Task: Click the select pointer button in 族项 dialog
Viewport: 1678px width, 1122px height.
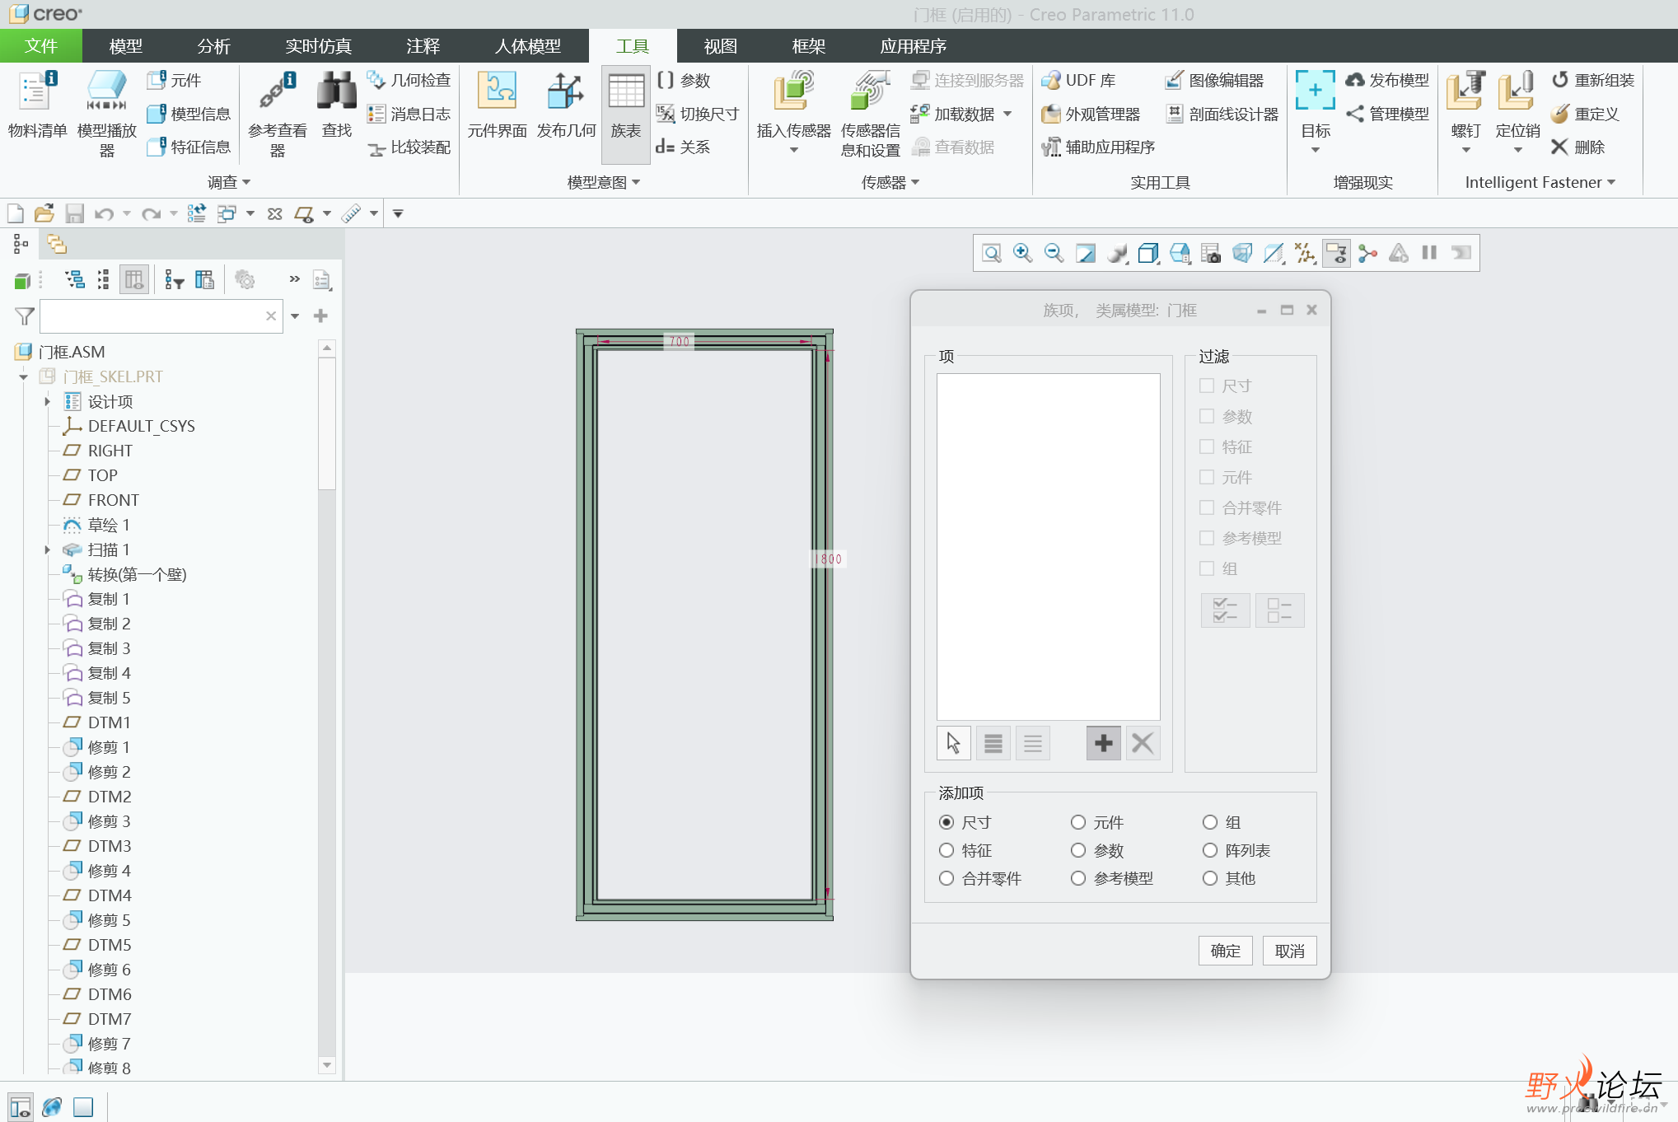Action: [x=953, y=743]
